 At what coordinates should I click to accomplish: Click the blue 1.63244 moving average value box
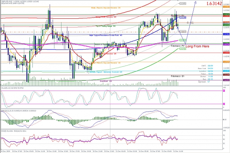point(183,18)
